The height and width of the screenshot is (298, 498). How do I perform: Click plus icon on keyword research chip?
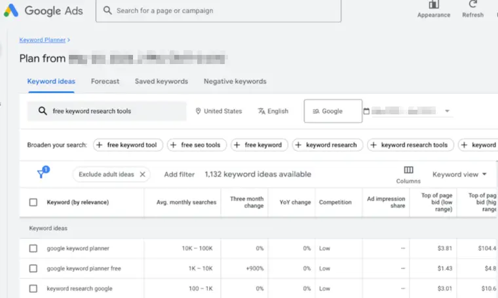tap(298, 144)
